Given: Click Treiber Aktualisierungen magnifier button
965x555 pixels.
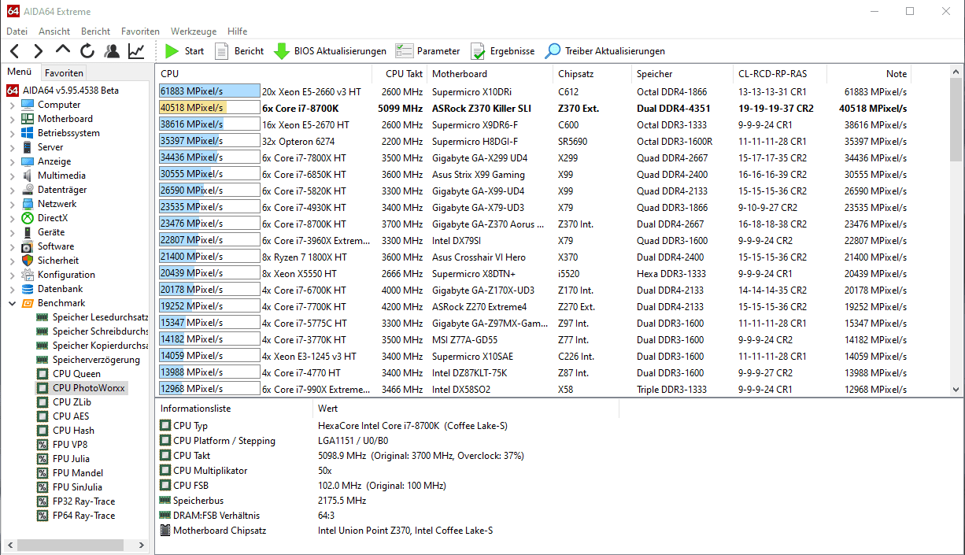Looking at the screenshot, I should click(605, 51).
